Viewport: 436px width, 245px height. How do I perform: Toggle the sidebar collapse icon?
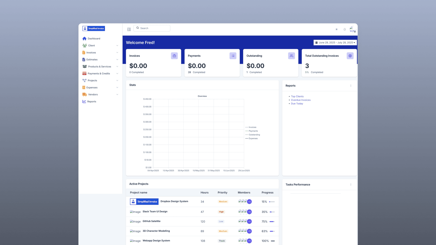click(129, 29)
